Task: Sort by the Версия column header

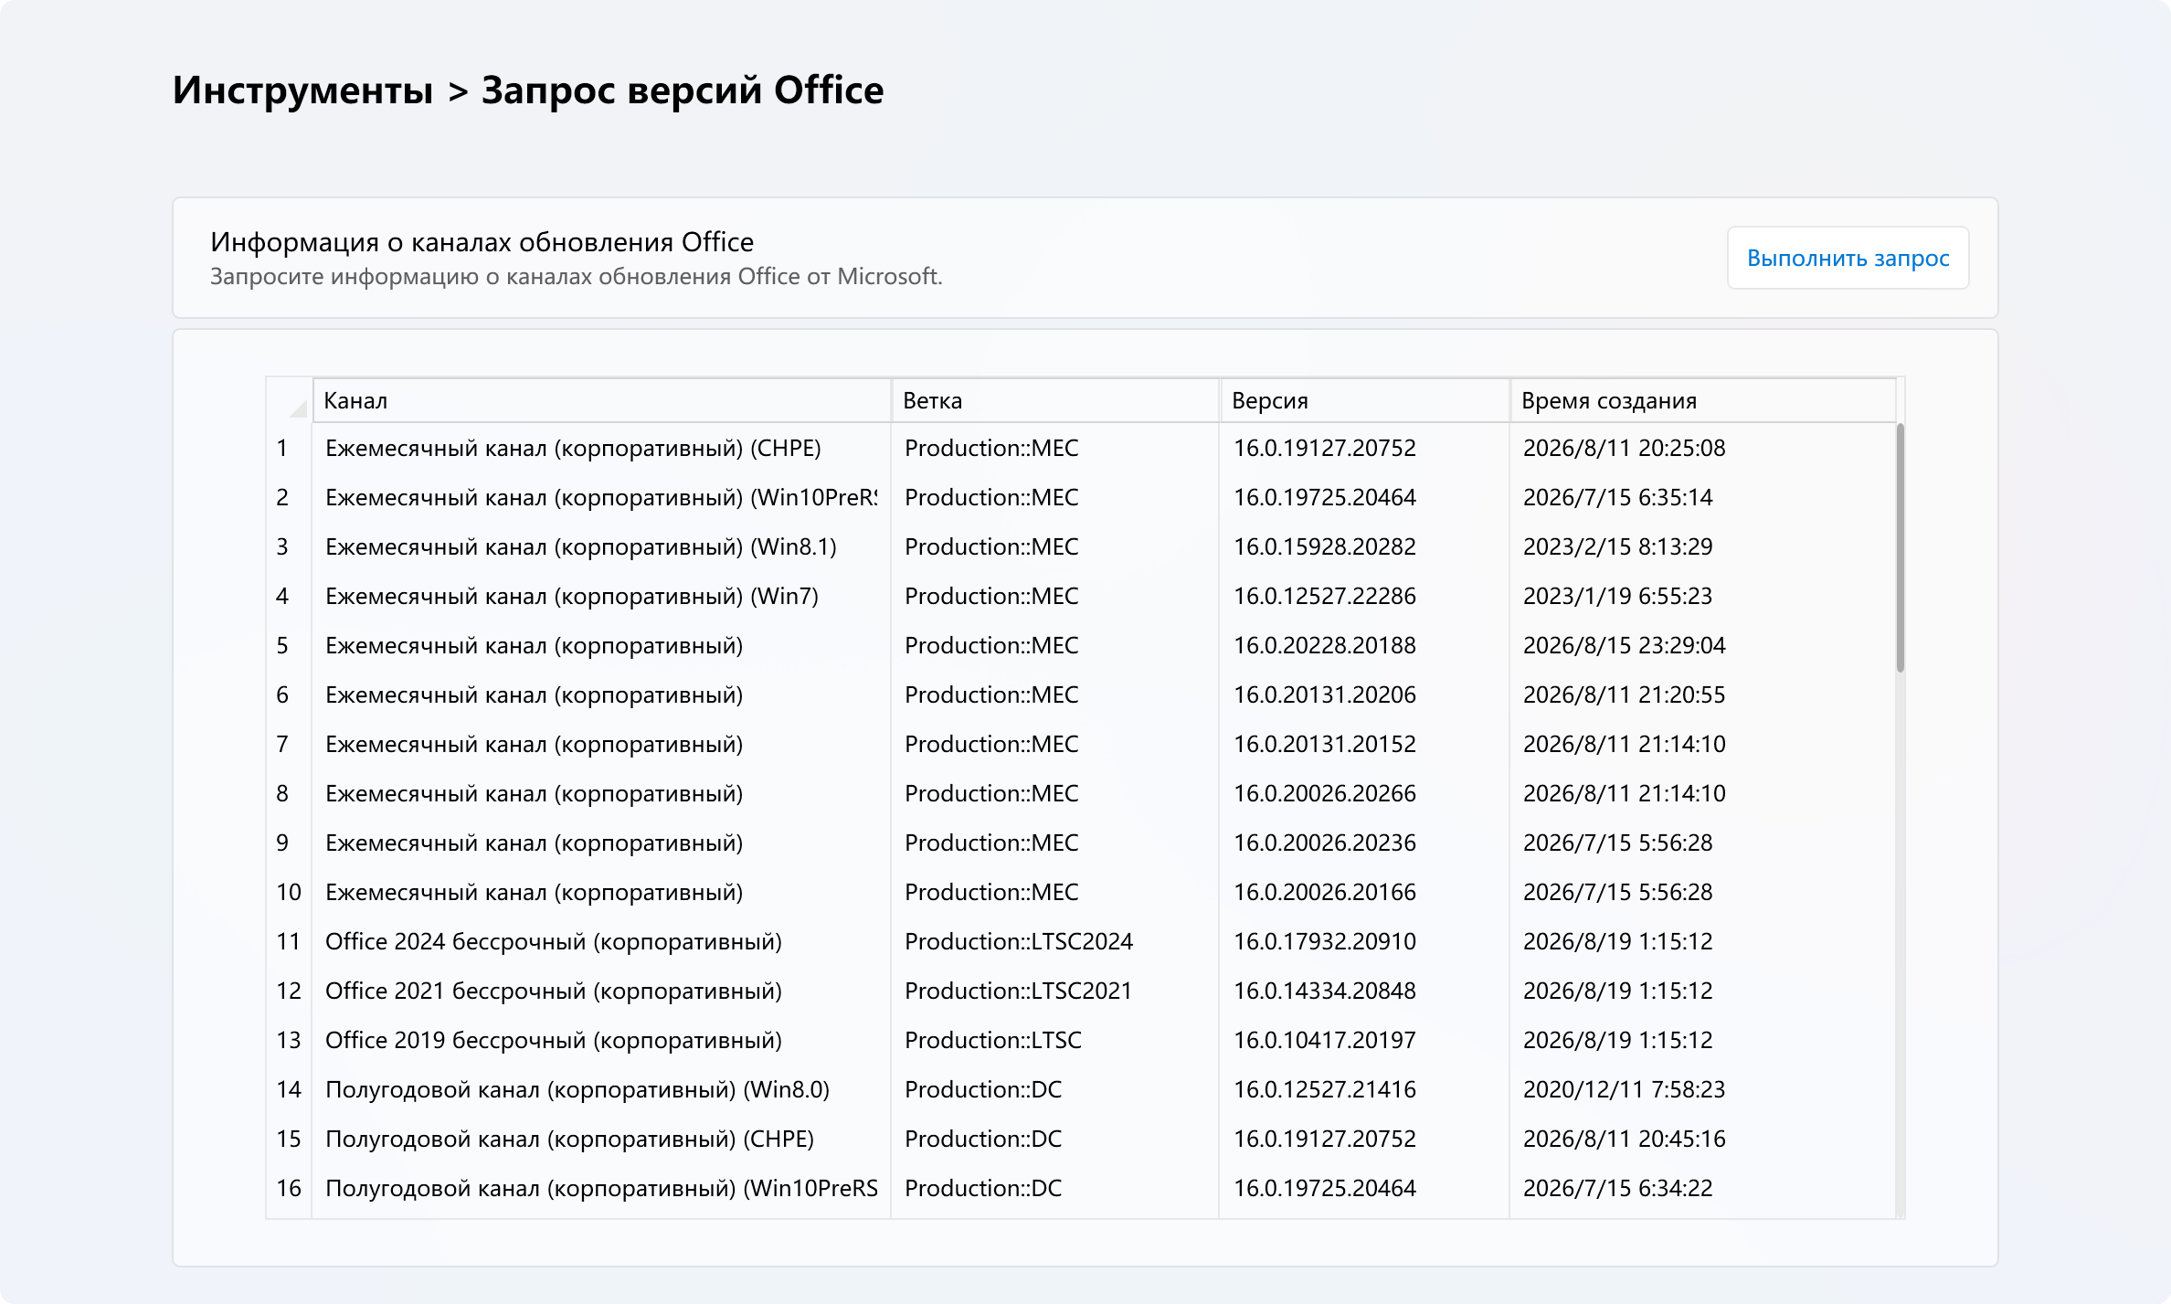Action: pyautogui.click(x=1364, y=400)
